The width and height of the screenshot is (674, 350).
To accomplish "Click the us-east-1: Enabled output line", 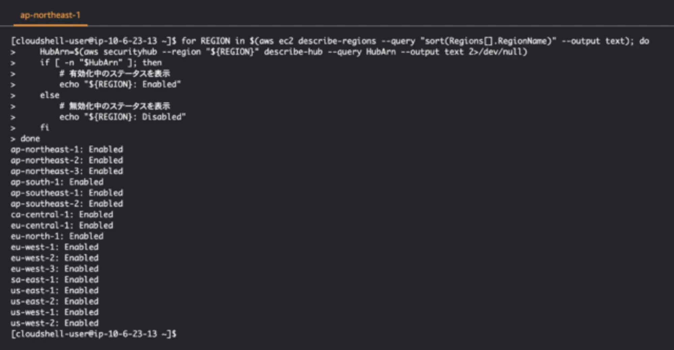I will 55,290.
